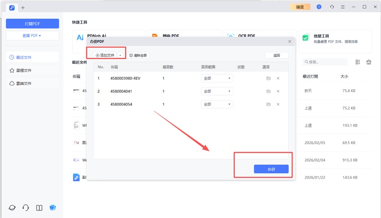Open page range dropdown for 4580003980-REV
Screen dimensions: 381x218
217,78
